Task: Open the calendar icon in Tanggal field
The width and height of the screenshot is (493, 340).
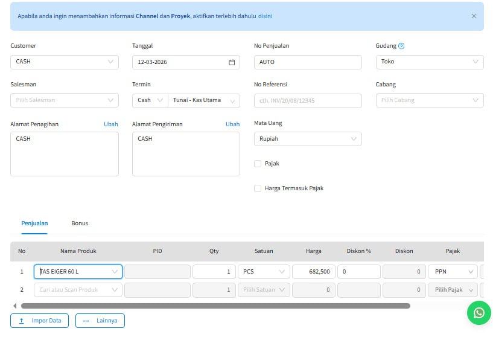Action: tap(232, 62)
